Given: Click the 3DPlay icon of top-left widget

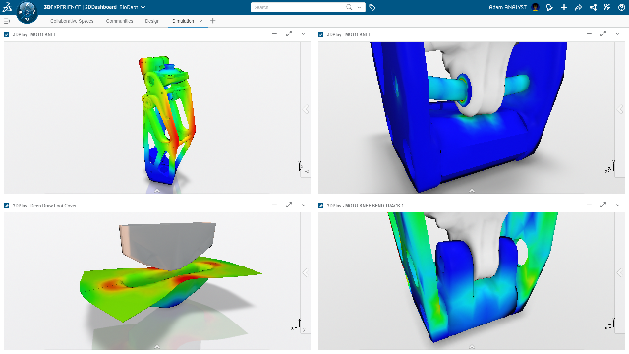Looking at the screenshot, I should tap(7, 35).
